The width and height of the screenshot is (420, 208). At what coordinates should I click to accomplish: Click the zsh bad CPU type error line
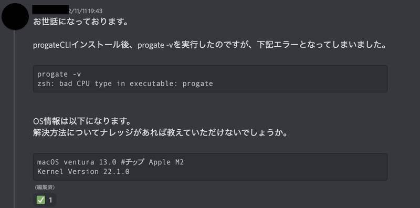125,84
